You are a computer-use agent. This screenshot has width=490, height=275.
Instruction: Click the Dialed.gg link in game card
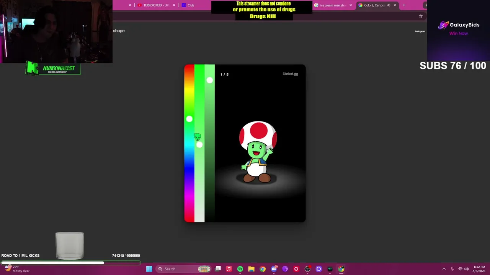290,74
